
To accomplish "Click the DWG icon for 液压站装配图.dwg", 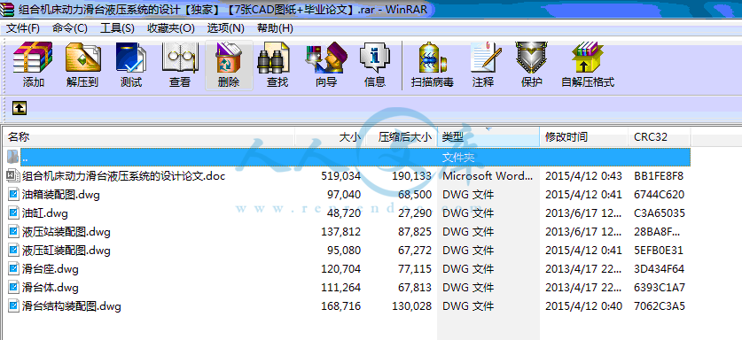I will [13, 232].
